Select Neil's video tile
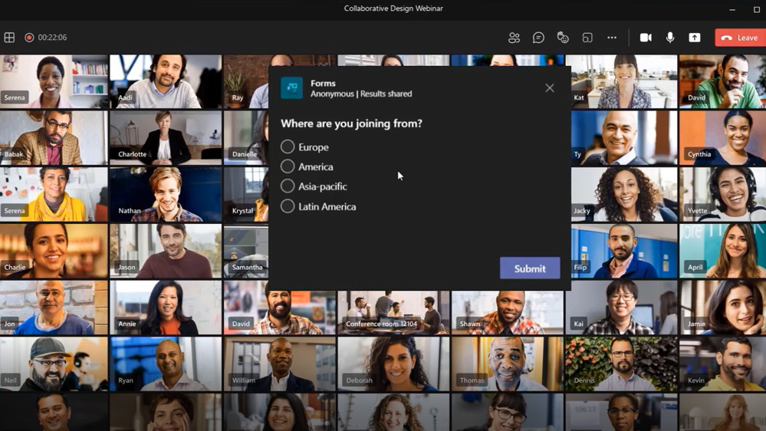The height and width of the screenshot is (431, 766). [x=54, y=364]
